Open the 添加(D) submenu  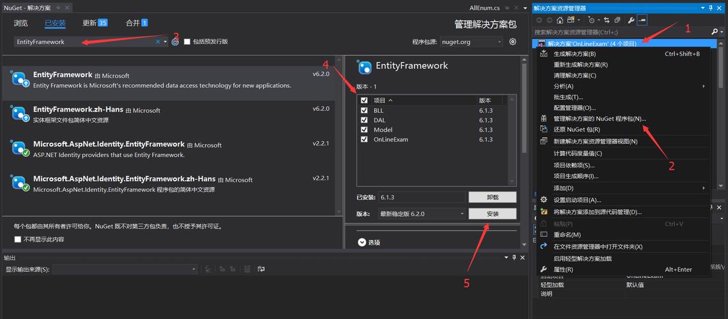point(623,188)
